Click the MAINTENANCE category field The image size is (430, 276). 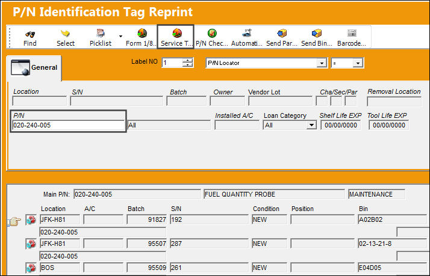376,194
